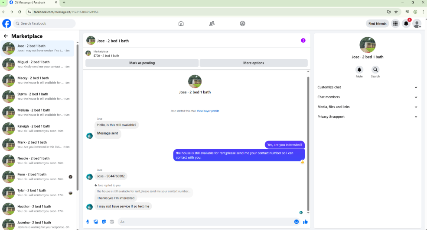Open the Facebook logo home link
The height and width of the screenshot is (230, 427).
point(7,23)
